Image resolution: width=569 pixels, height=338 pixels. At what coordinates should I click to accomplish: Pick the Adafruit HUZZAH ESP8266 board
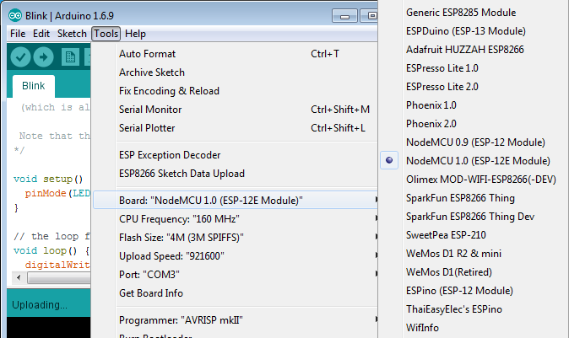point(464,50)
